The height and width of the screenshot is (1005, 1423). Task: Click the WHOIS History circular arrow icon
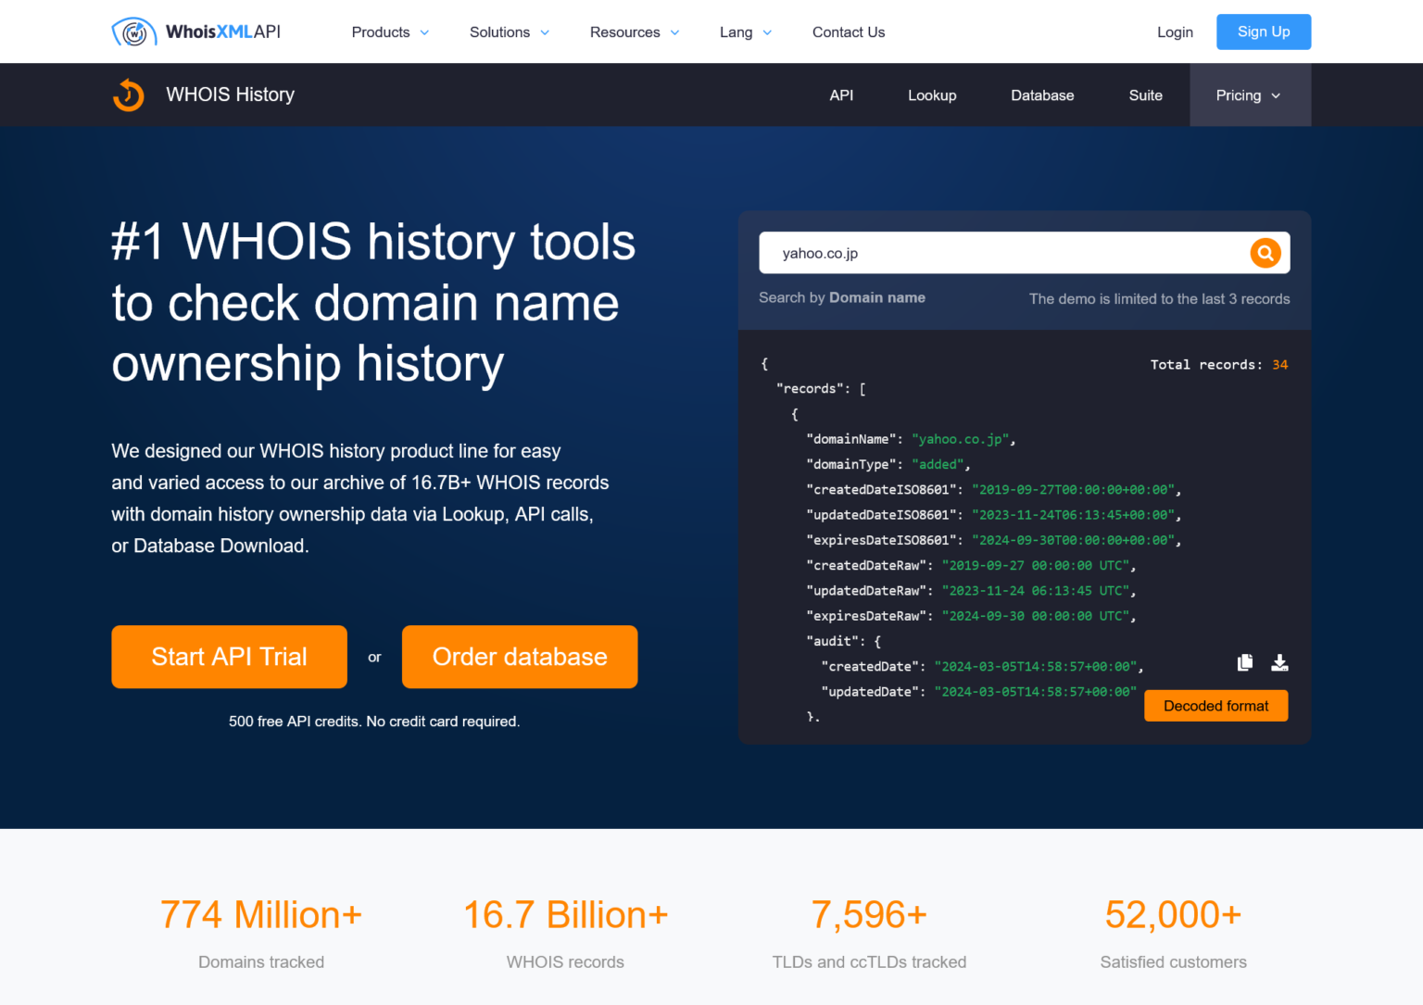(x=128, y=94)
